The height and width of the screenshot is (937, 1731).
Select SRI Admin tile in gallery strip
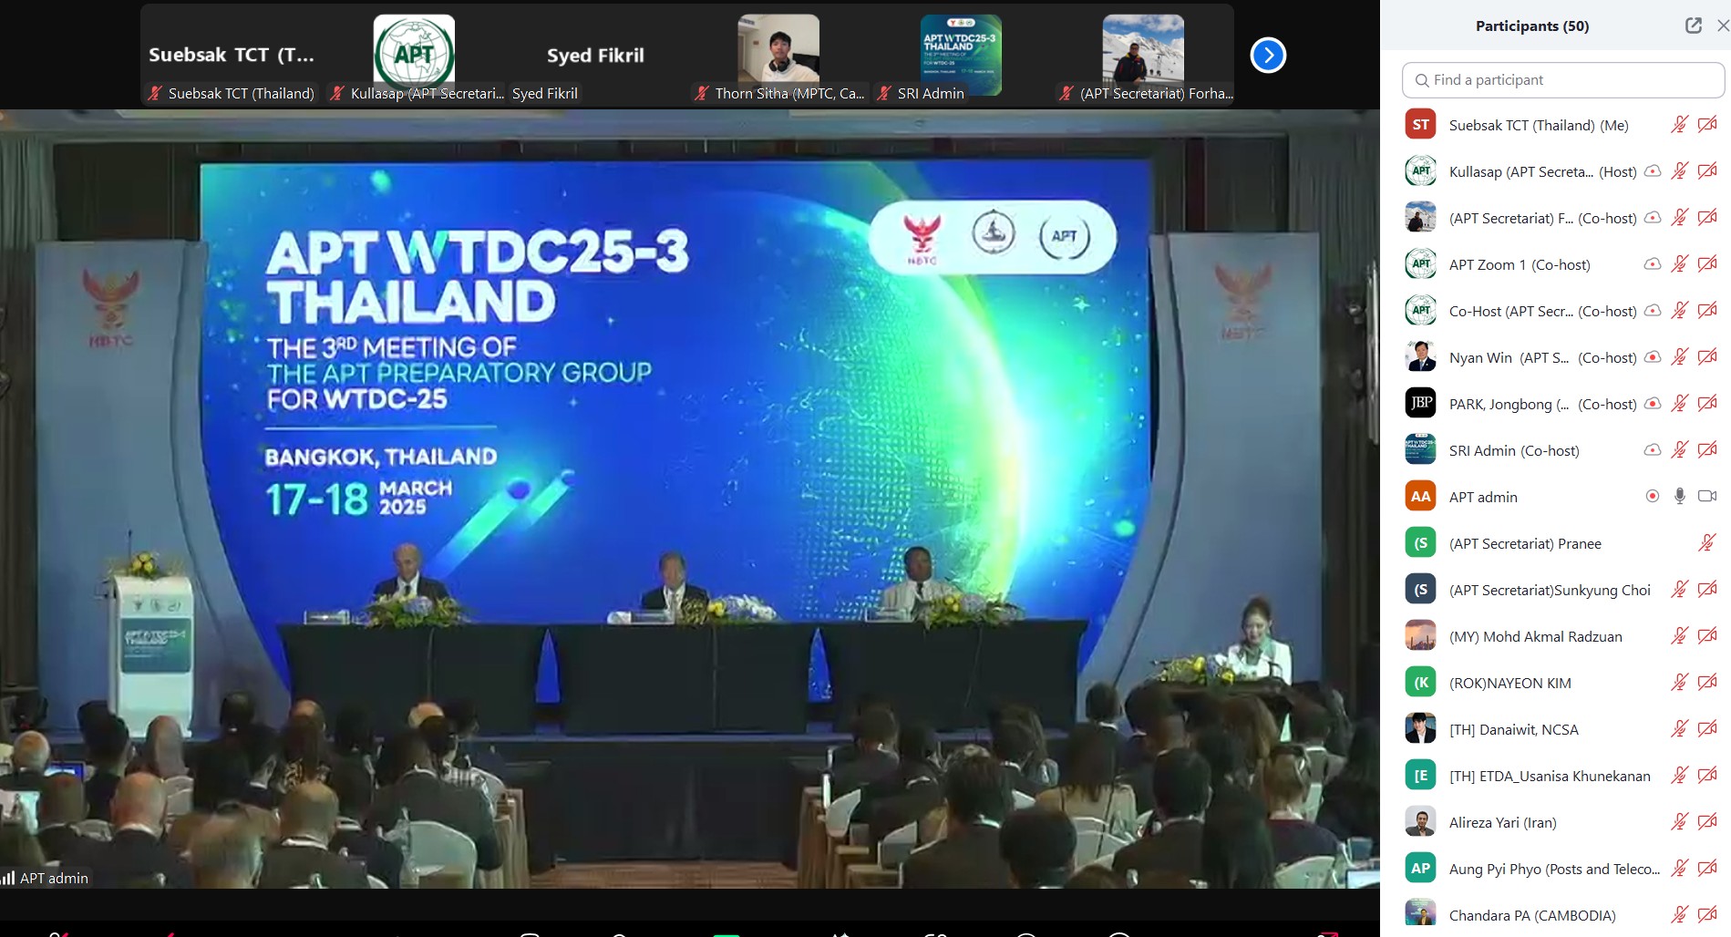961,56
